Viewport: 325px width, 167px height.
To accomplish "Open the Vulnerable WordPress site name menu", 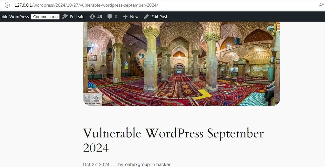I will pyautogui.click(x=14, y=17).
